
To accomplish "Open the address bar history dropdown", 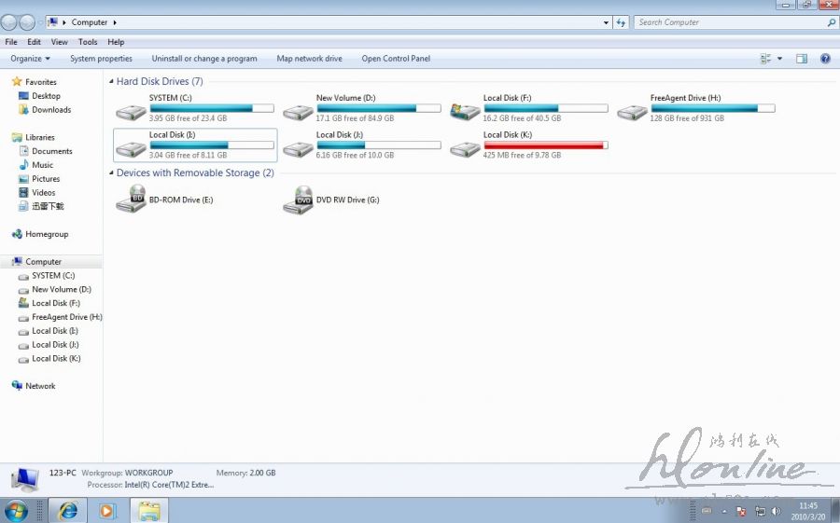I will pyautogui.click(x=606, y=22).
